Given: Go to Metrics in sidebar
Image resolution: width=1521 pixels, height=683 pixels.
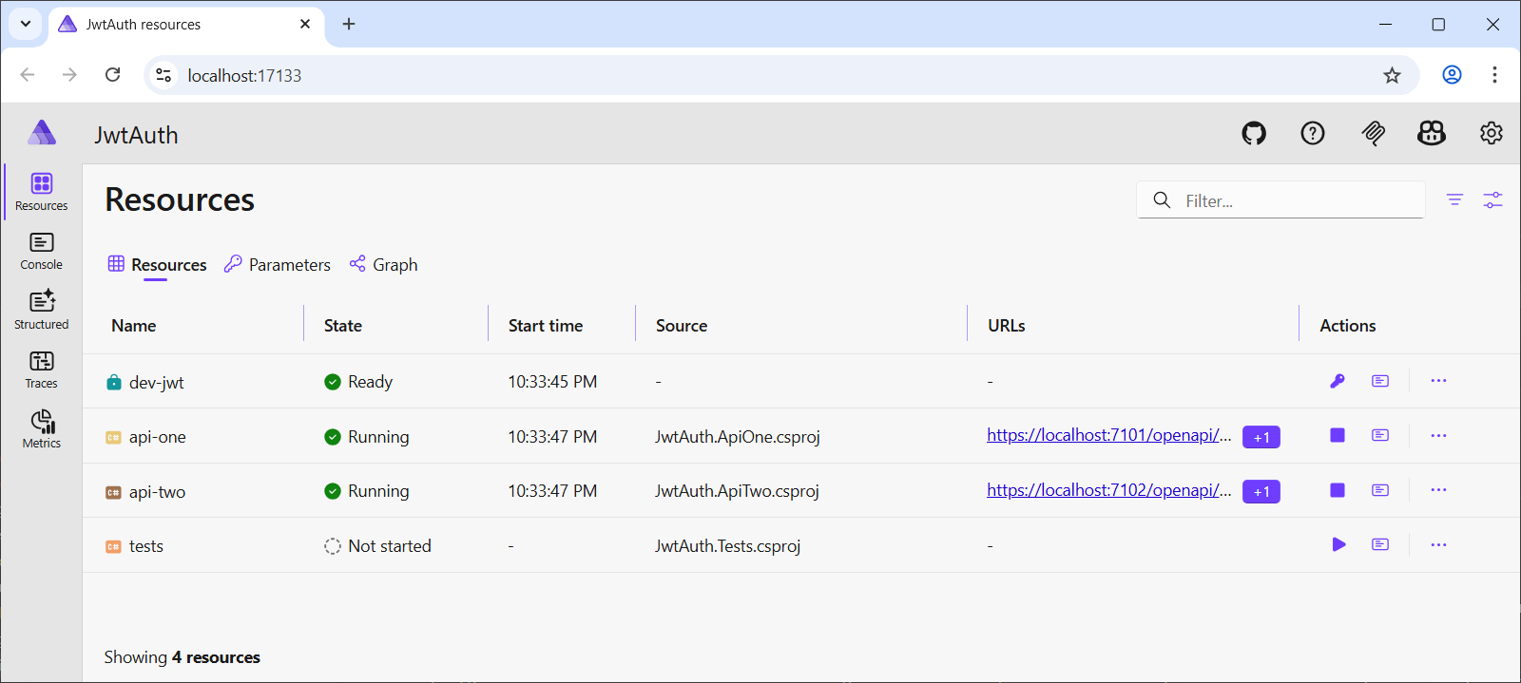Looking at the screenshot, I should [42, 429].
